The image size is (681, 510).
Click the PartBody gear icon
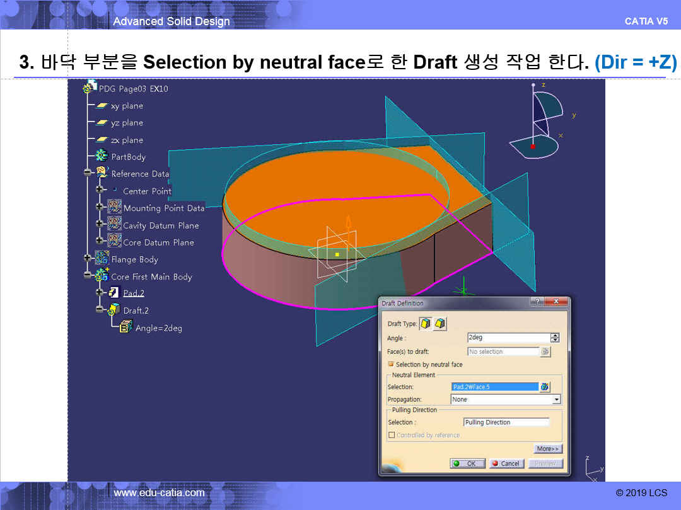(x=102, y=156)
